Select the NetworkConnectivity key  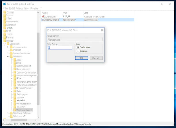(27, 85)
